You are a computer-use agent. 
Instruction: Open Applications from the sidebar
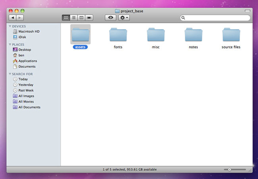coord(25,61)
